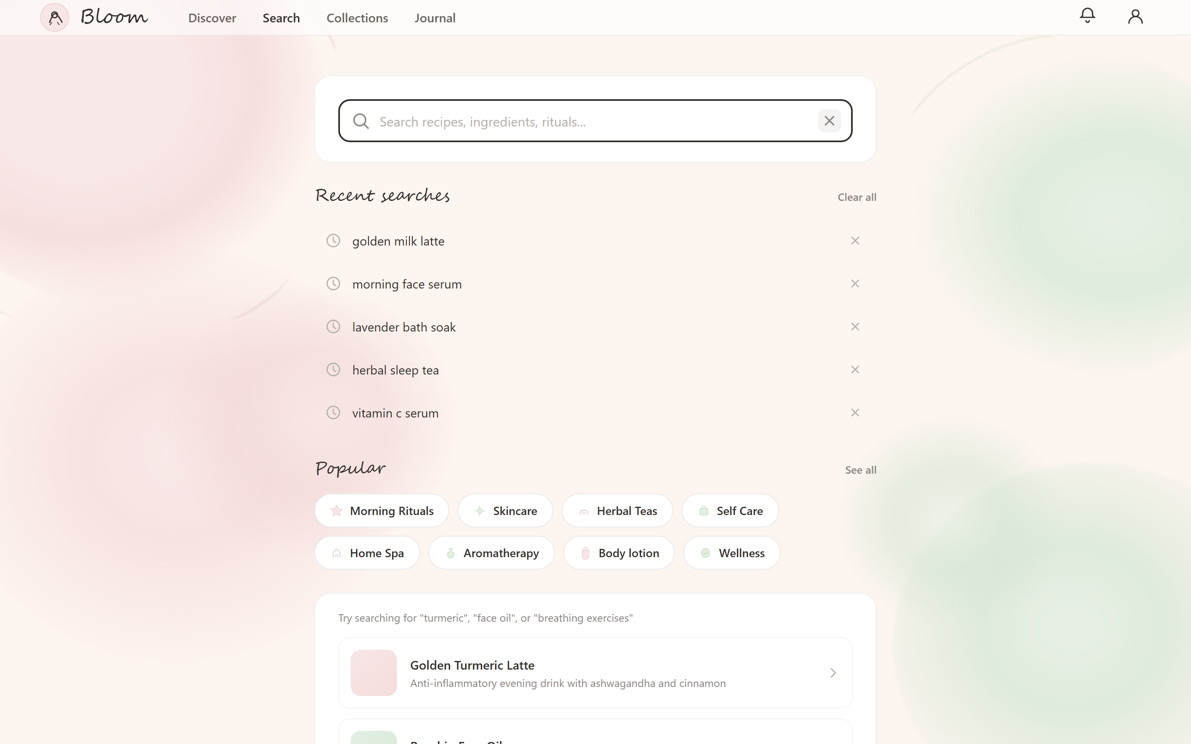Click the Bloom logo icon

pos(55,18)
